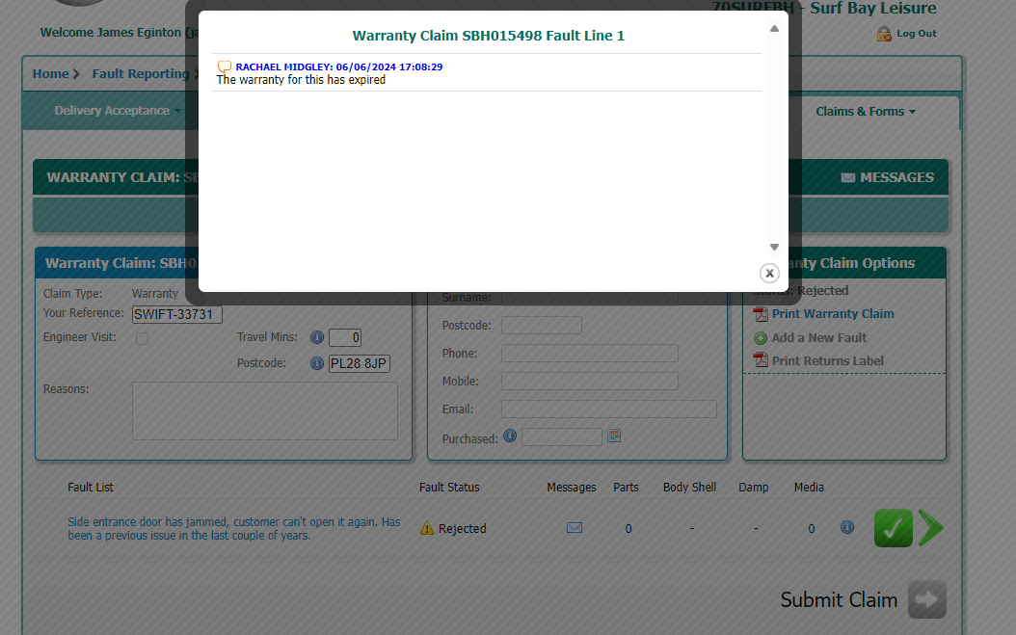Viewport: 1016px width, 635px height.
Task: Open the side entrance door fault description
Action: tap(234, 529)
